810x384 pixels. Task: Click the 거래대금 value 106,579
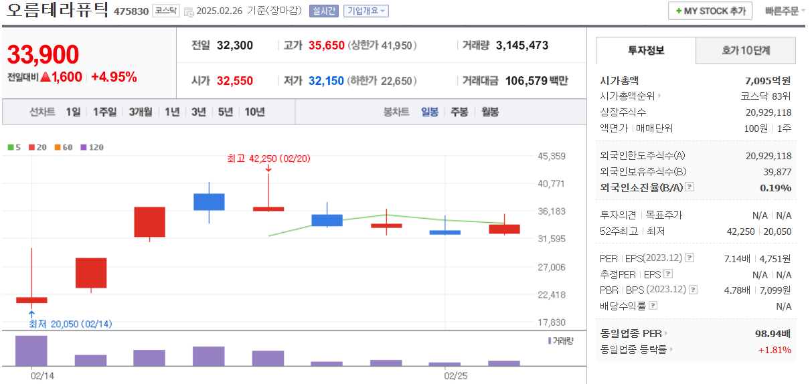pyautogui.click(x=526, y=81)
